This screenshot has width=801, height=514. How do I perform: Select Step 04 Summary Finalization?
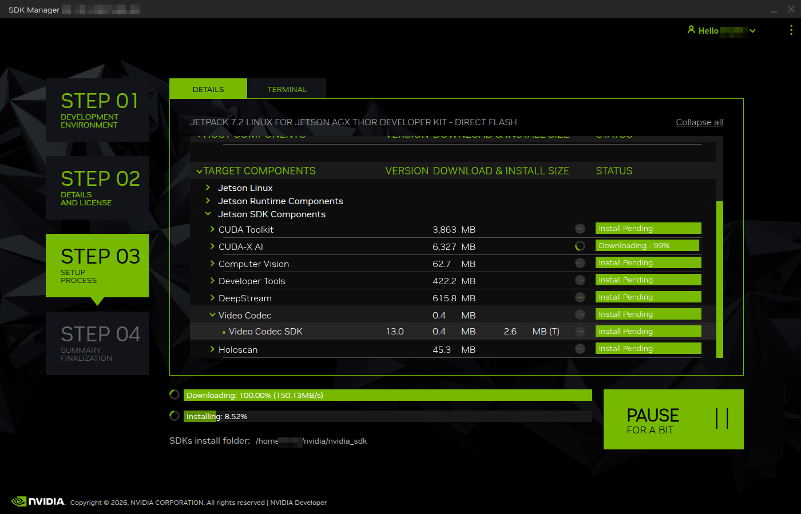pos(97,343)
